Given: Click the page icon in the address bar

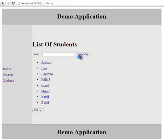Looking at the screenshot, I should coord(19,3).
